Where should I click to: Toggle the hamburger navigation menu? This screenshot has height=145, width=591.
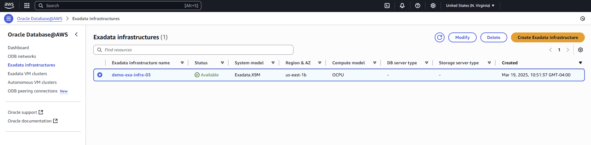pos(9,19)
